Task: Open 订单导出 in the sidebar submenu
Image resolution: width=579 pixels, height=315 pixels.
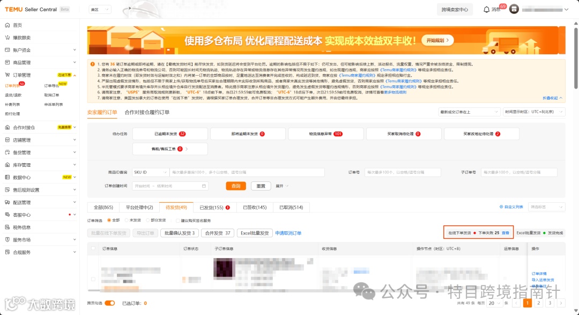Action: tap(51, 86)
